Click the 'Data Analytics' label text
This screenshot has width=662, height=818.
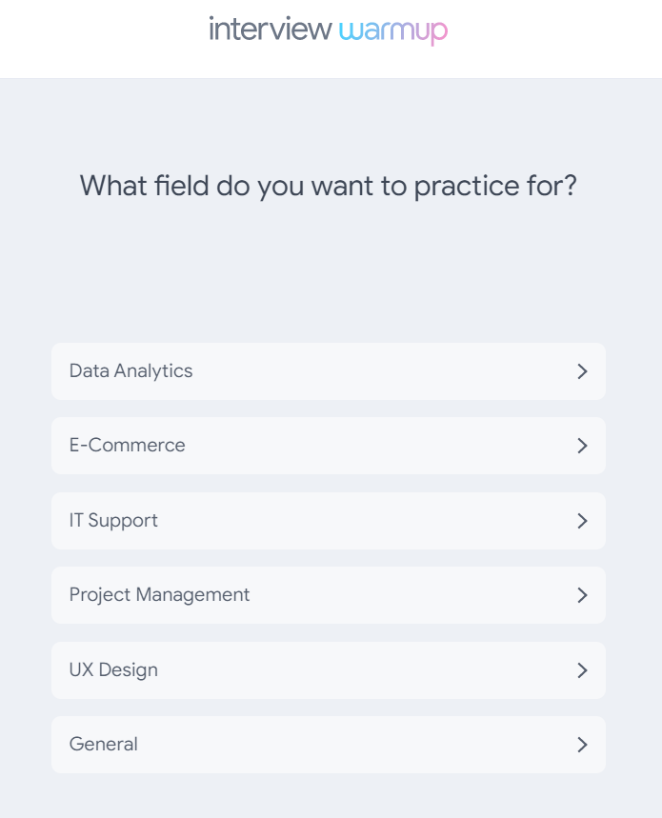click(130, 371)
